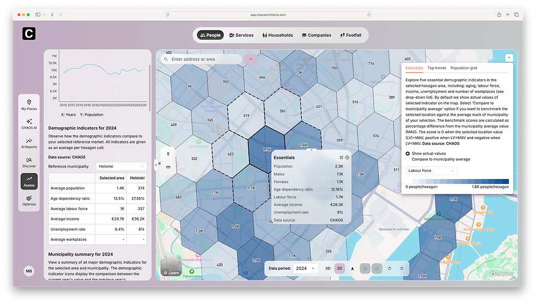Open the Population grid tab

pyautogui.click(x=464, y=68)
